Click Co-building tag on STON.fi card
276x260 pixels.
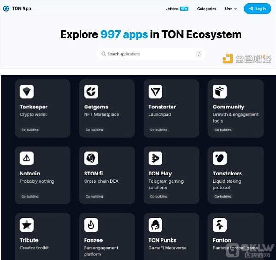[94, 196]
